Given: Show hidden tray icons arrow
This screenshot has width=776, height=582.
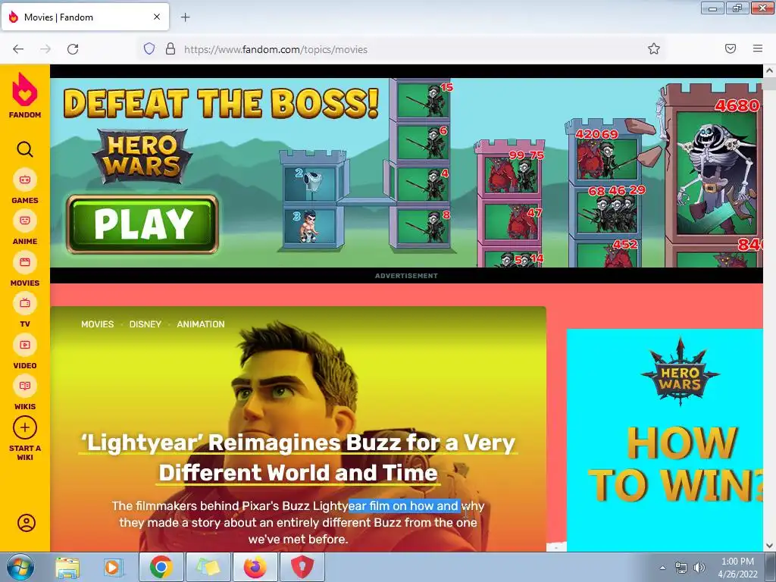Looking at the screenshot, I should coord(662,568).
